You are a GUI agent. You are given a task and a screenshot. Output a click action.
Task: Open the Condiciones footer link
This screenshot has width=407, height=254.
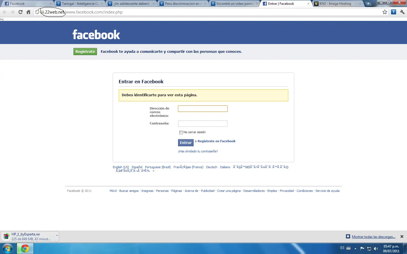click(305, 191)
